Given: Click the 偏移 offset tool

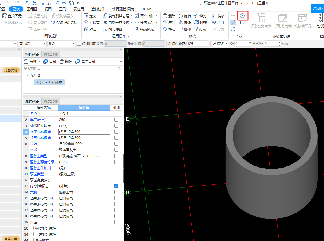Looking at the screenshot, I should tap(218, 16).
